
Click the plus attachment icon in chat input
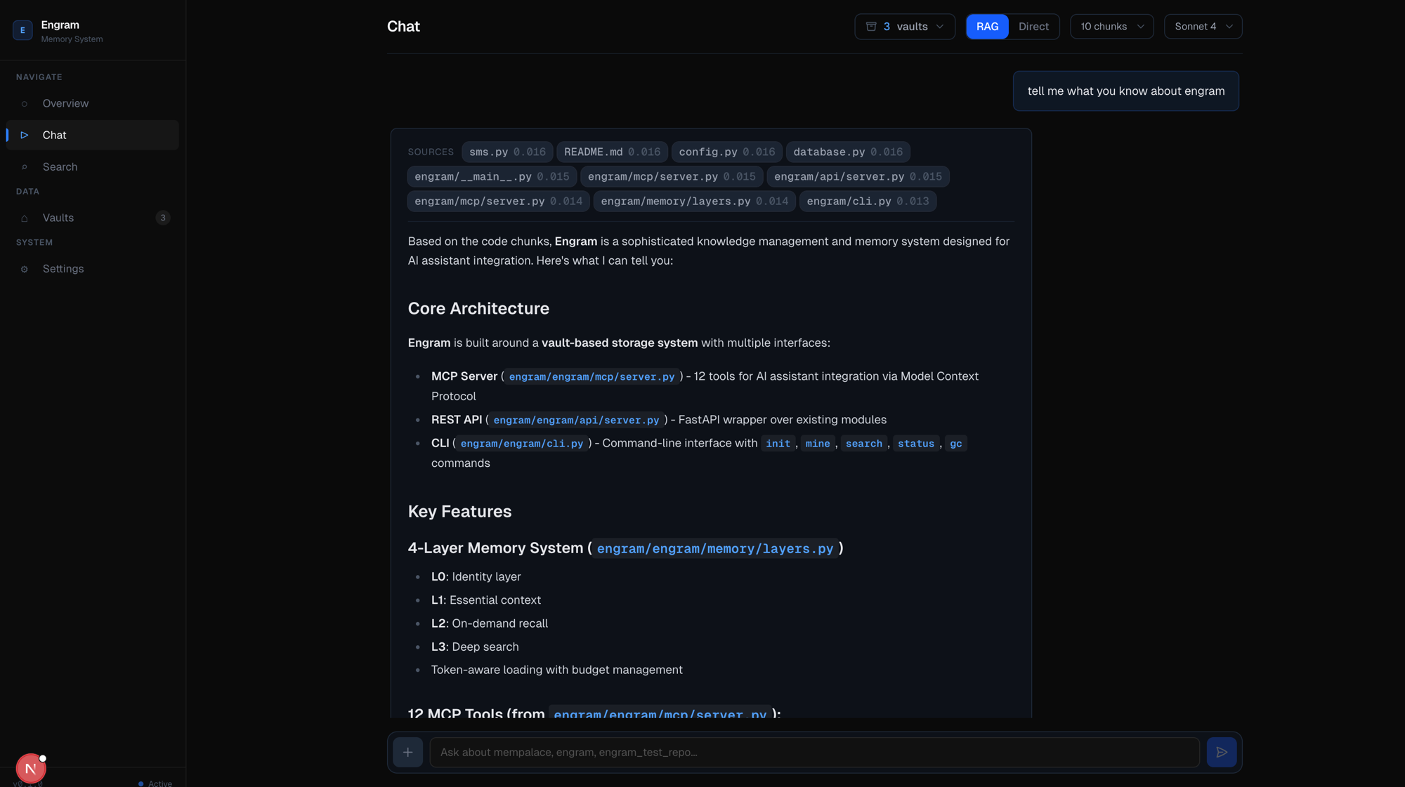point(408,752)
